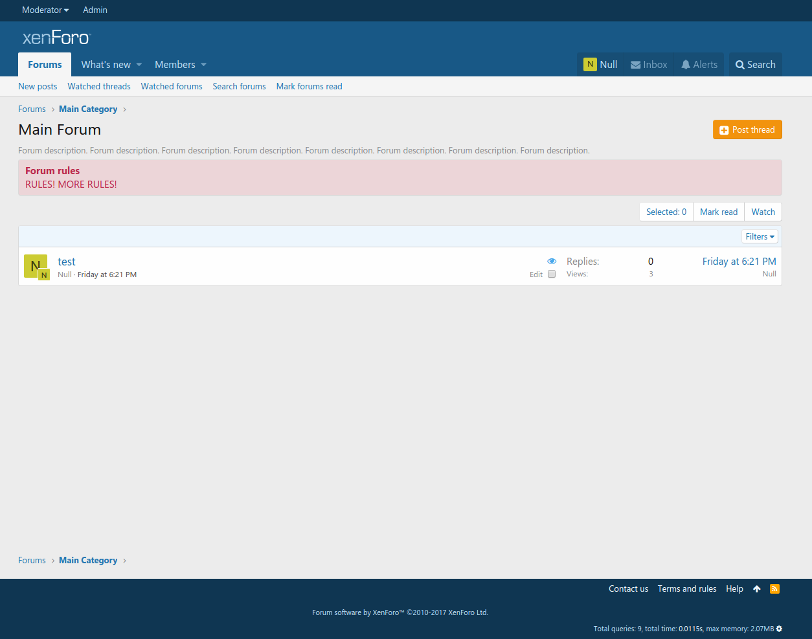
Task: Click the up arrow to go to top
Action: [x=757, y=589]
